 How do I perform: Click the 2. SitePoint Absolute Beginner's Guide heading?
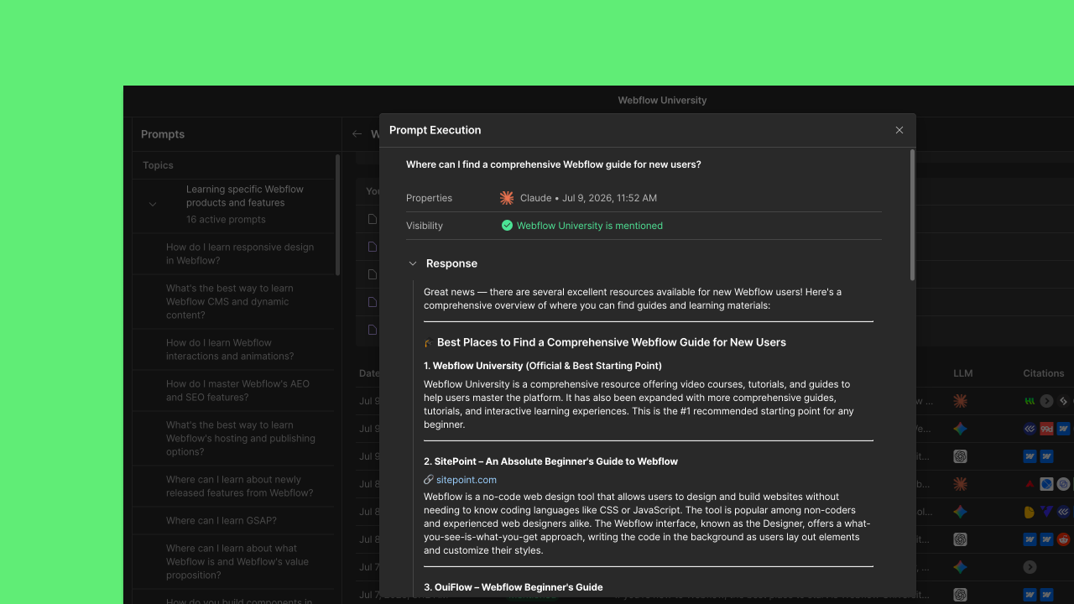(x=550, y=461)
